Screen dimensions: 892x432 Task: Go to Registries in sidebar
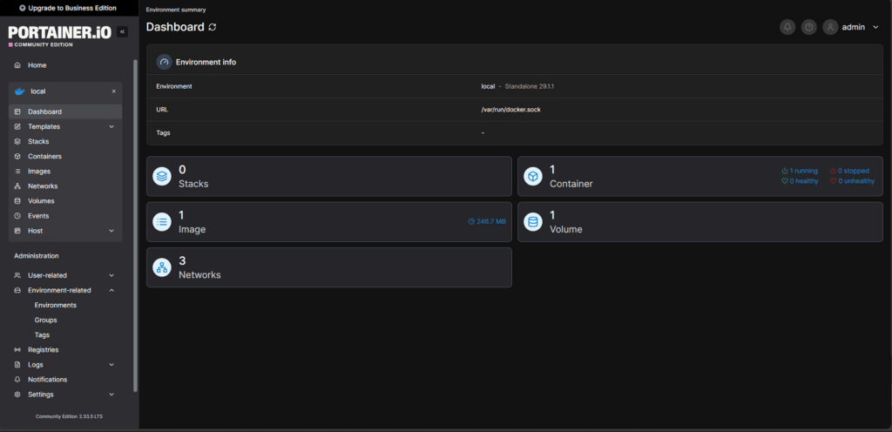click(x=43, y=350)
